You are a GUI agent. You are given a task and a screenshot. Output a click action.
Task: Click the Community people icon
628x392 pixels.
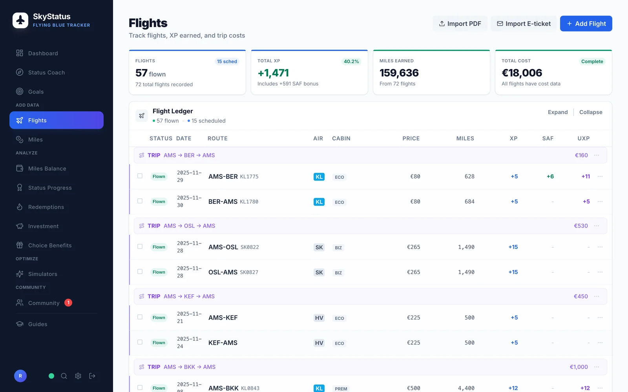coord(20,303)
